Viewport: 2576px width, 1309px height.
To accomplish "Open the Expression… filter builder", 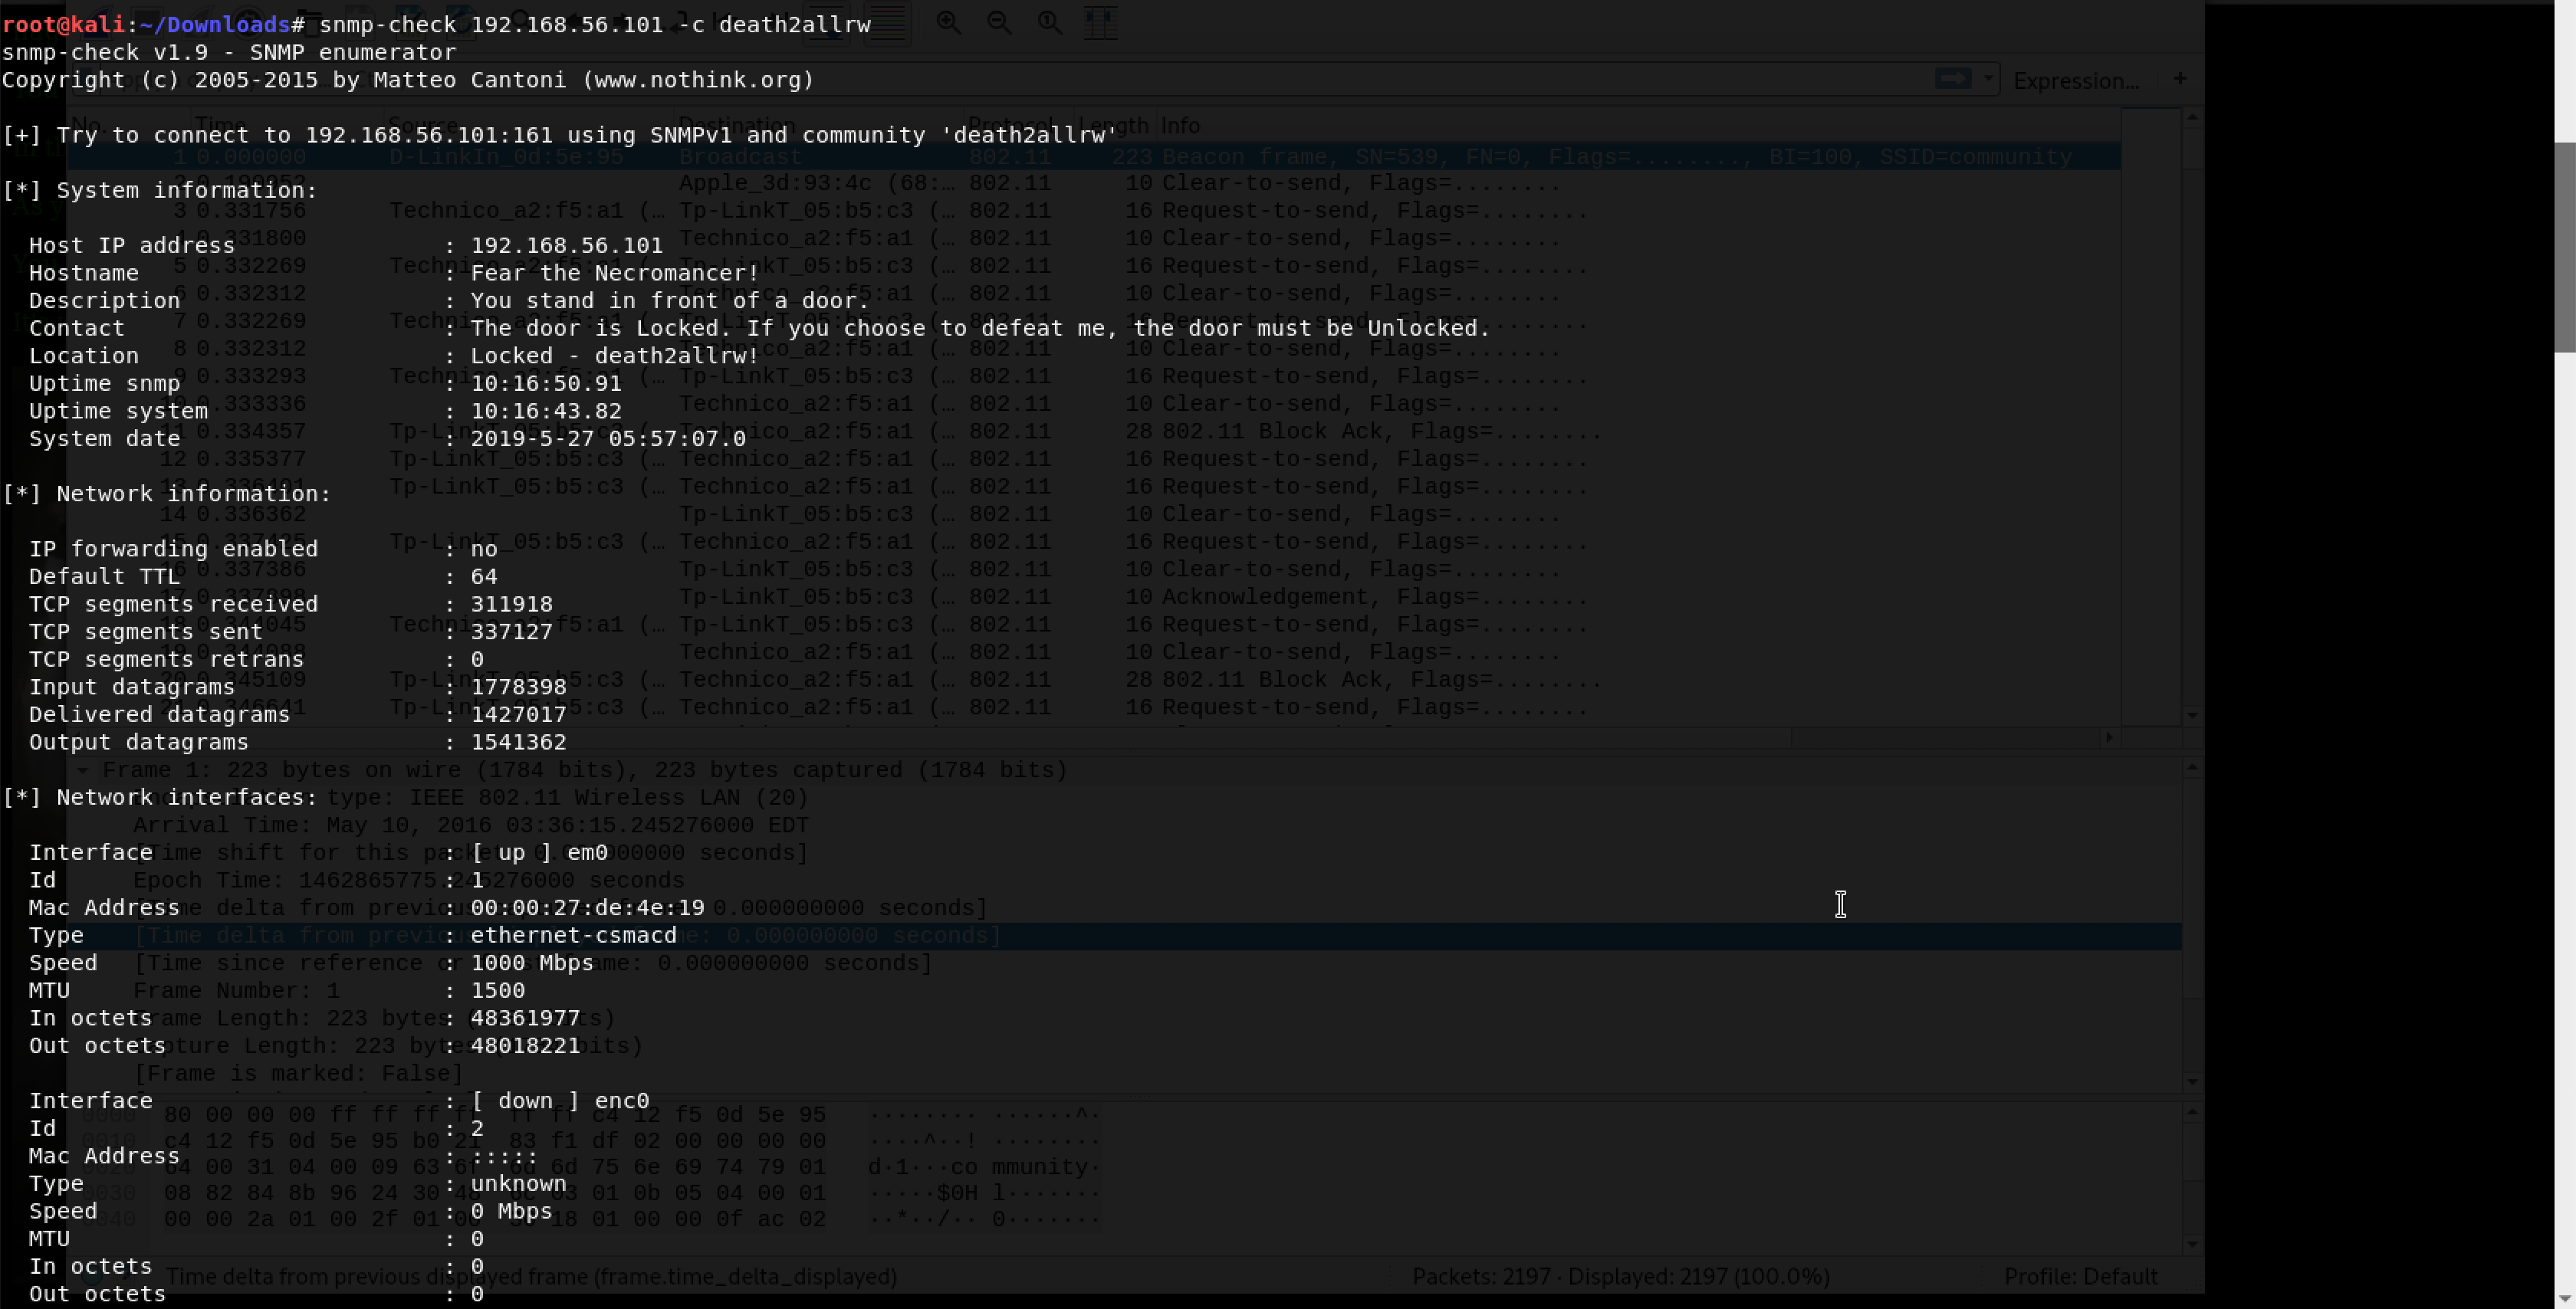I will tap(2076, 81).
